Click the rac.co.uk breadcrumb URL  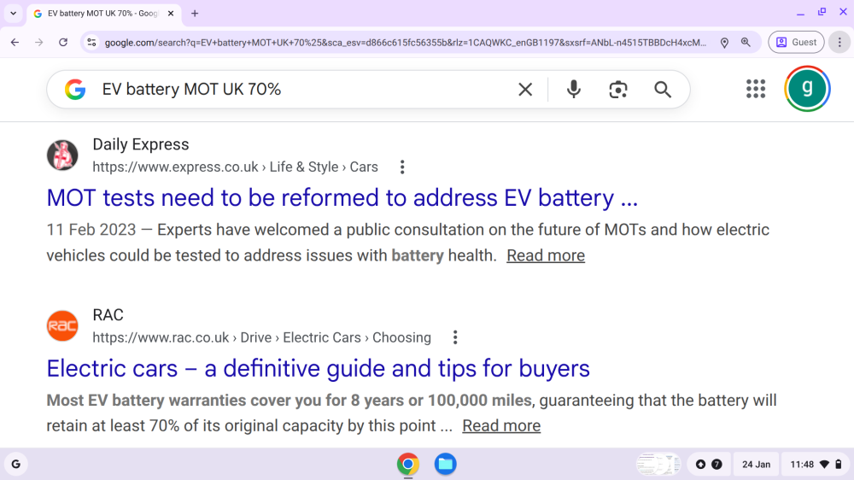(261, 338)
